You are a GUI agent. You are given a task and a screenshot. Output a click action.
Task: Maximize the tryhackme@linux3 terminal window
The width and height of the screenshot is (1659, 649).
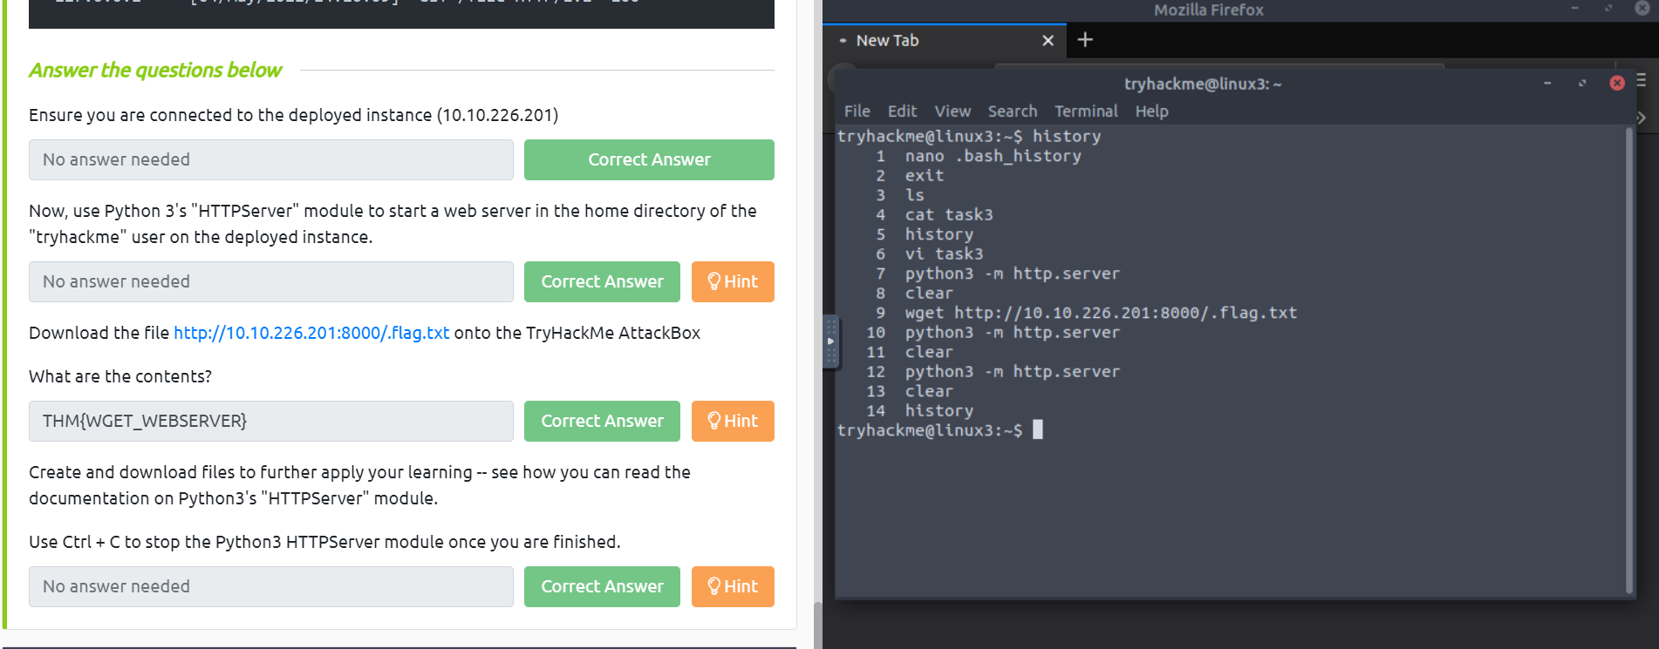pos(1582,83)
